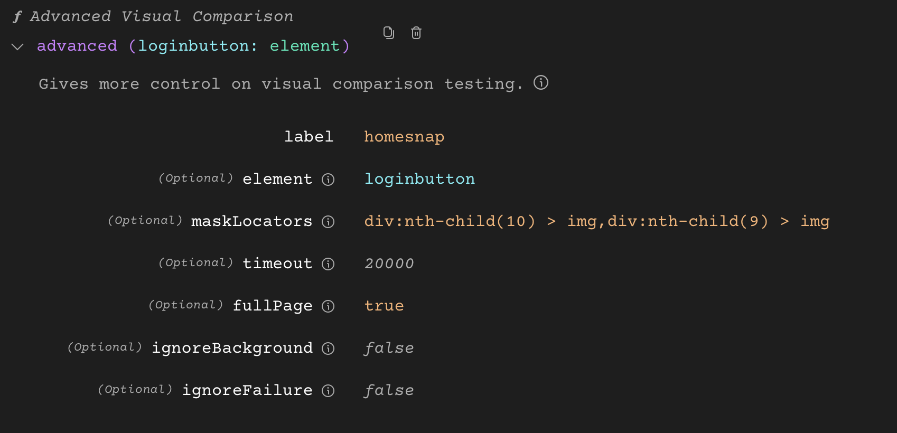
Task: Toggle ignoreFailure false value
Action: tap(389, 390)
